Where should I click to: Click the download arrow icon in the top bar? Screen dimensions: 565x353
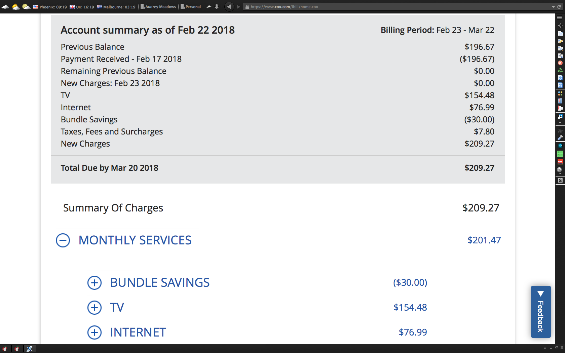click(217, 7)
